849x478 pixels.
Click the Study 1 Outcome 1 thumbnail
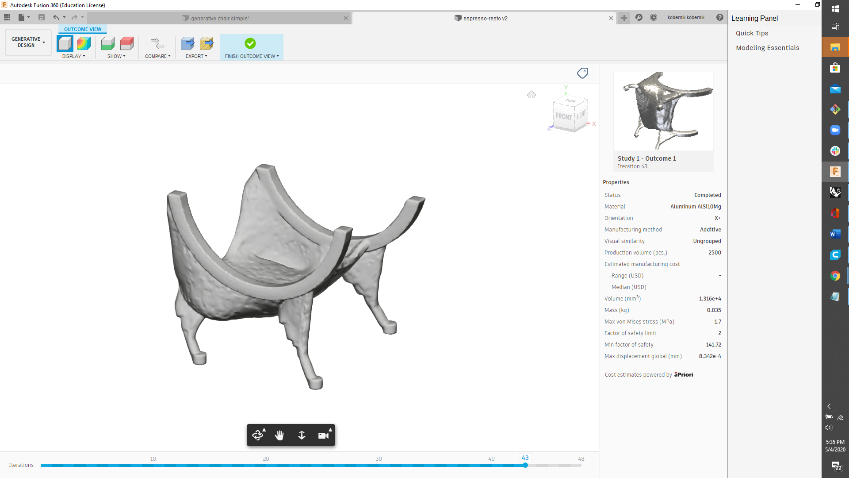(663, 111)
